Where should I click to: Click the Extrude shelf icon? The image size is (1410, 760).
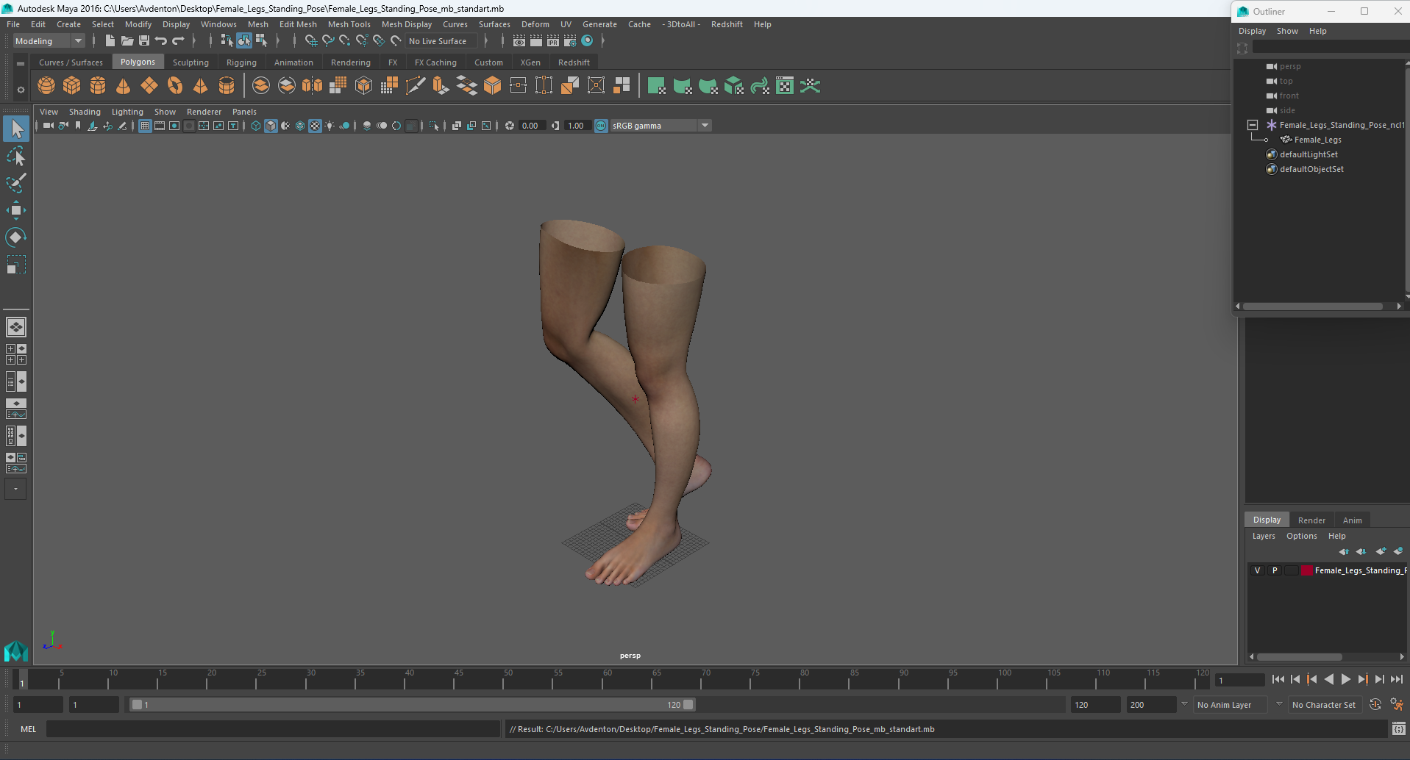(441, 86)
